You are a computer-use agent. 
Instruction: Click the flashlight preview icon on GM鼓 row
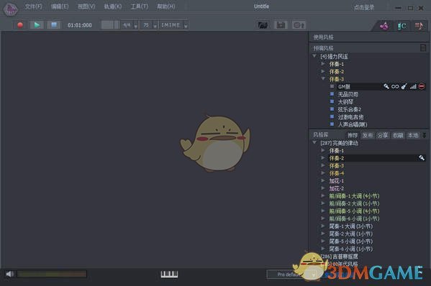(x=386, y=86)
